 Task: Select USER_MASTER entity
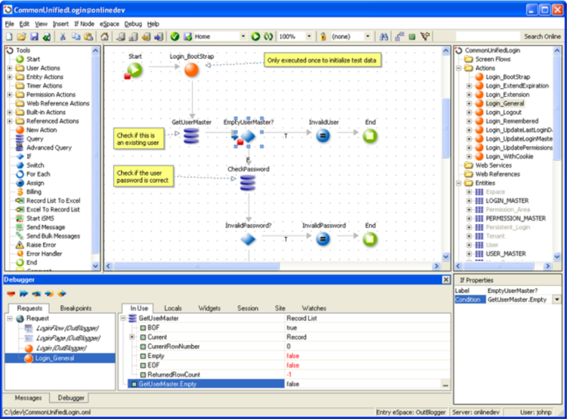[x=506, y=254]
